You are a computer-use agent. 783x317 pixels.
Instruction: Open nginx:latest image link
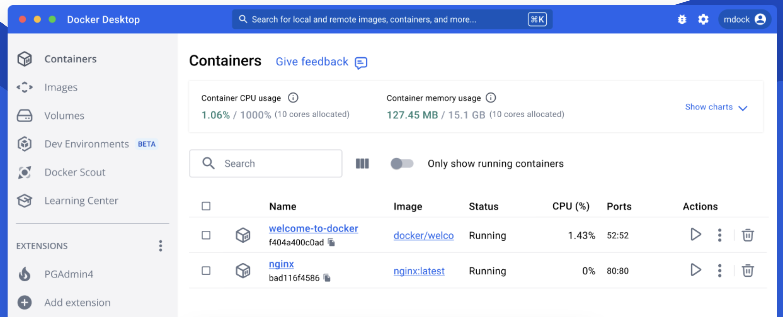tap(419, 271)
